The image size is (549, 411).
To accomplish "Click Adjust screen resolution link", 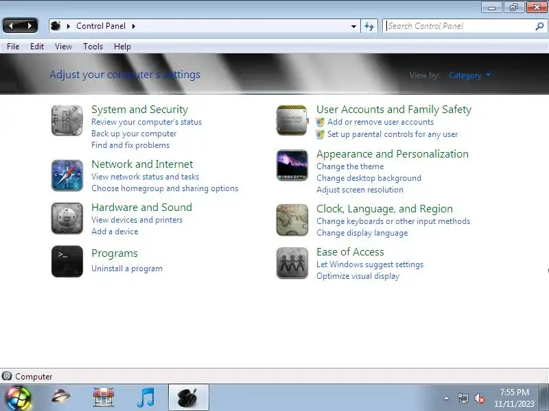I will tap(360, 190).
